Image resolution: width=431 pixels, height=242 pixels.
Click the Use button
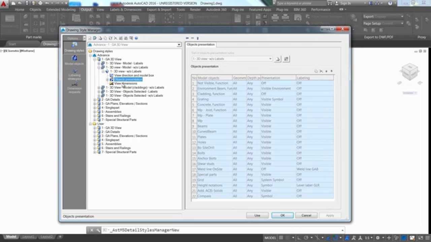(x=257, y=215)
